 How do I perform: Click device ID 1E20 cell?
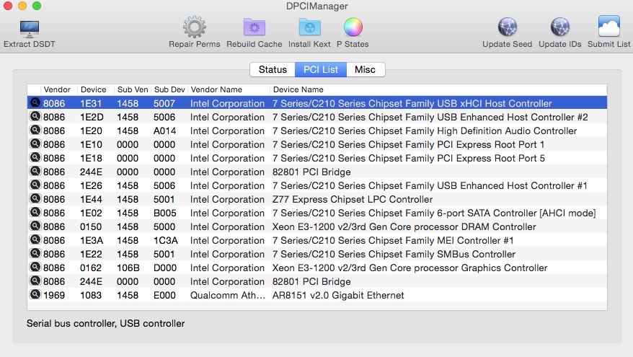(91, 131)
